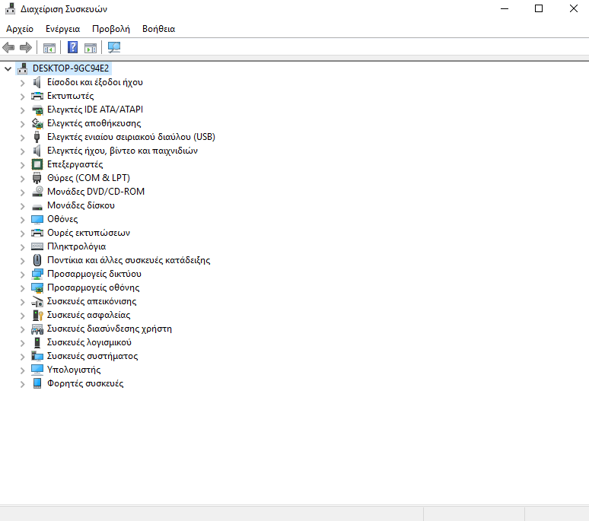Click the blue Help question mark icon
Screen dimensions: 589x521
point(73,48)
